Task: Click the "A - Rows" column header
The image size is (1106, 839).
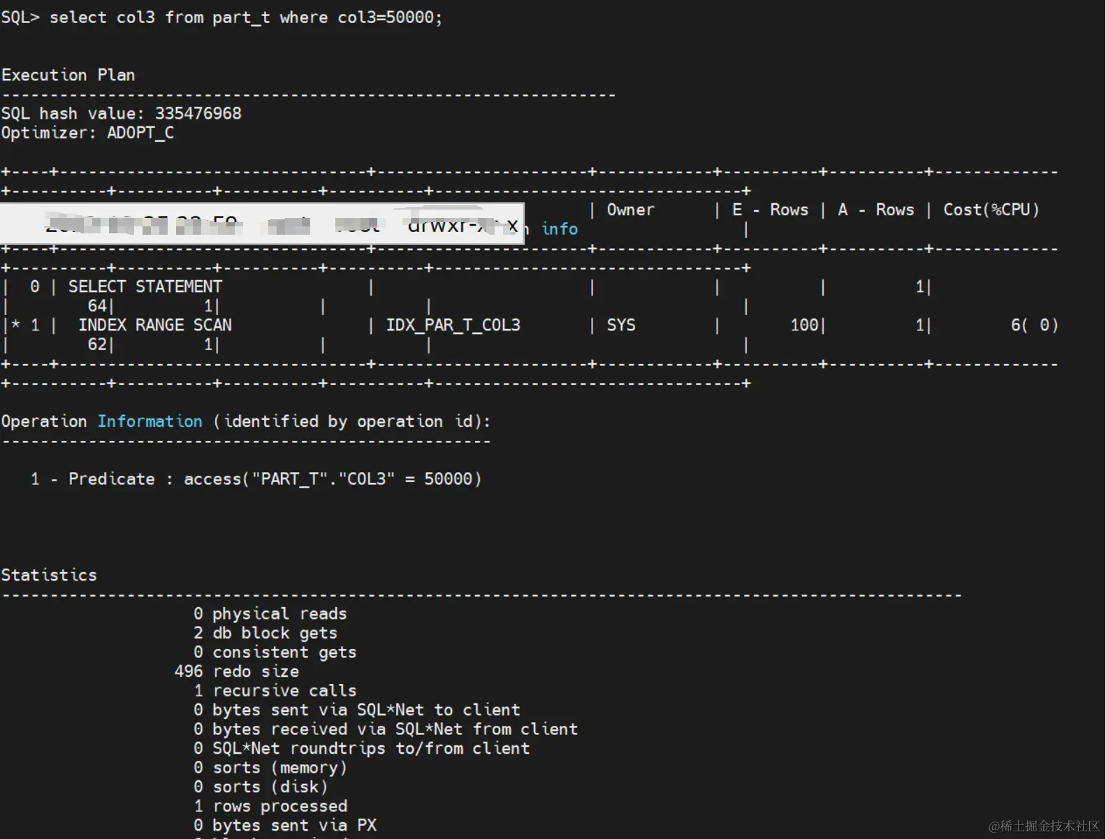Action: (x=876, y=210)
